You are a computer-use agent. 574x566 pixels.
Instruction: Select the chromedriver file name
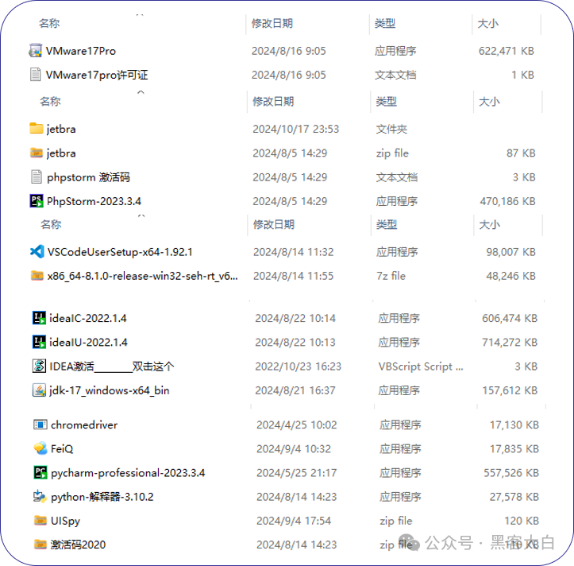84,424
